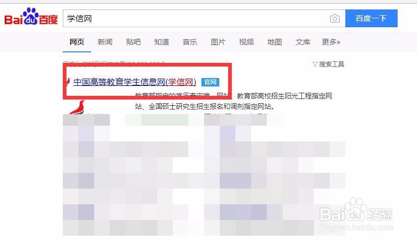The width and height of the screenshot is (417, 242).
Task: Click the 官网 badge
Action: coord(210,82)
